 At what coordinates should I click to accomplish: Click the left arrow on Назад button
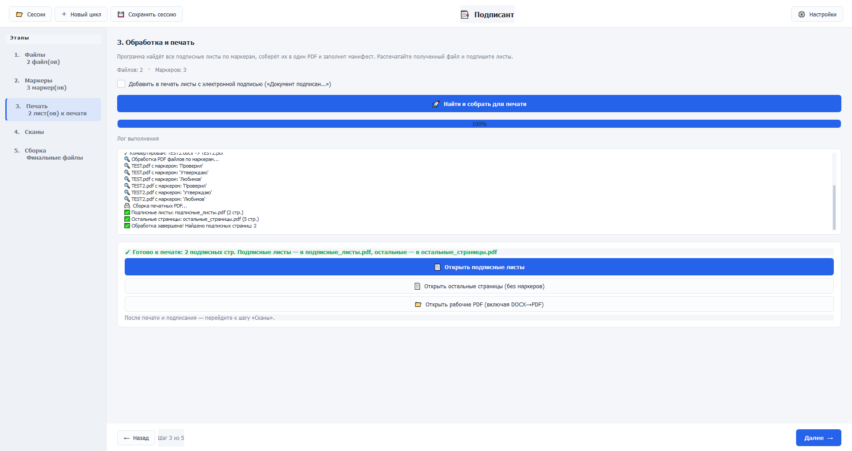(126, 438)
